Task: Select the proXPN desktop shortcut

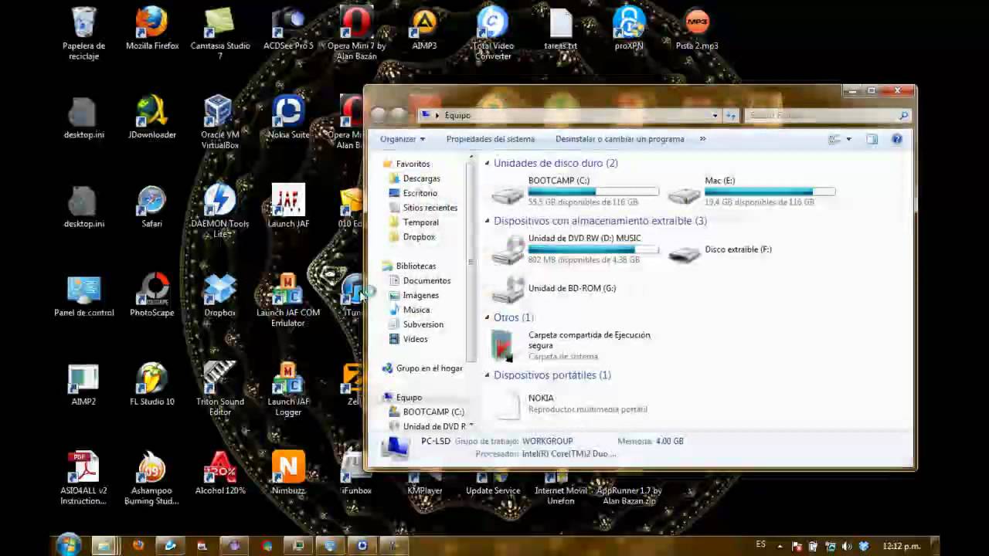Action: point(629,29)
